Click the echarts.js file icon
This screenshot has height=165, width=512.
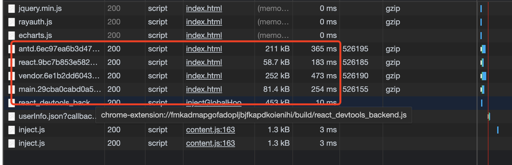[x=12, y=36]
